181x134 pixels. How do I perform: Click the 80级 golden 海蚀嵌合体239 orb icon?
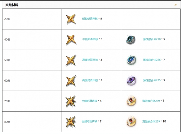point(131,121)
